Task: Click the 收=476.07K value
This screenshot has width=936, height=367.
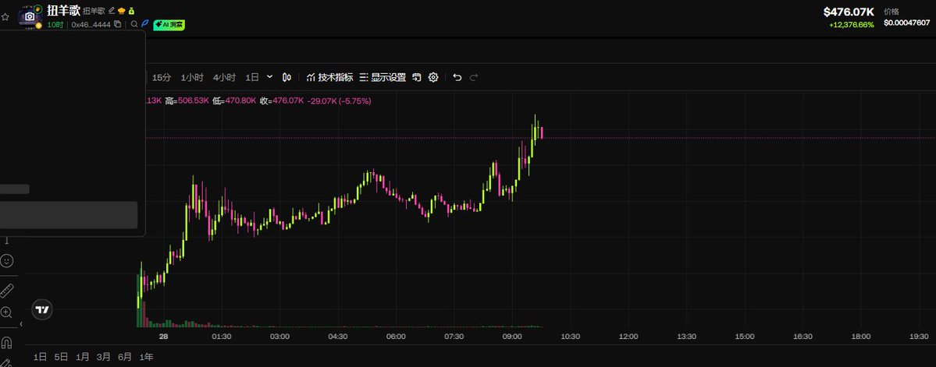Action: 282,101
